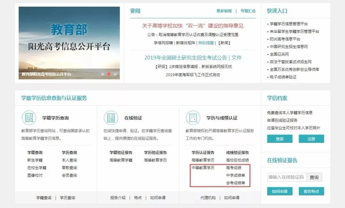Click the 在线验证 ID card icon
345x208 pixels.
click(111, 118)
